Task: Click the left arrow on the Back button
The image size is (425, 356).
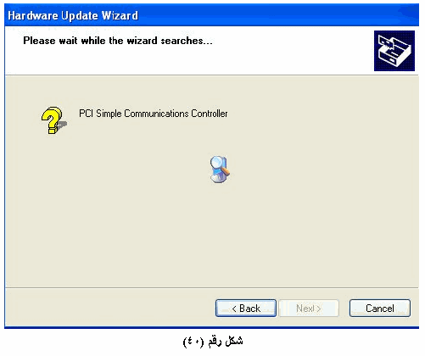Action: click(x=234, y=309)
